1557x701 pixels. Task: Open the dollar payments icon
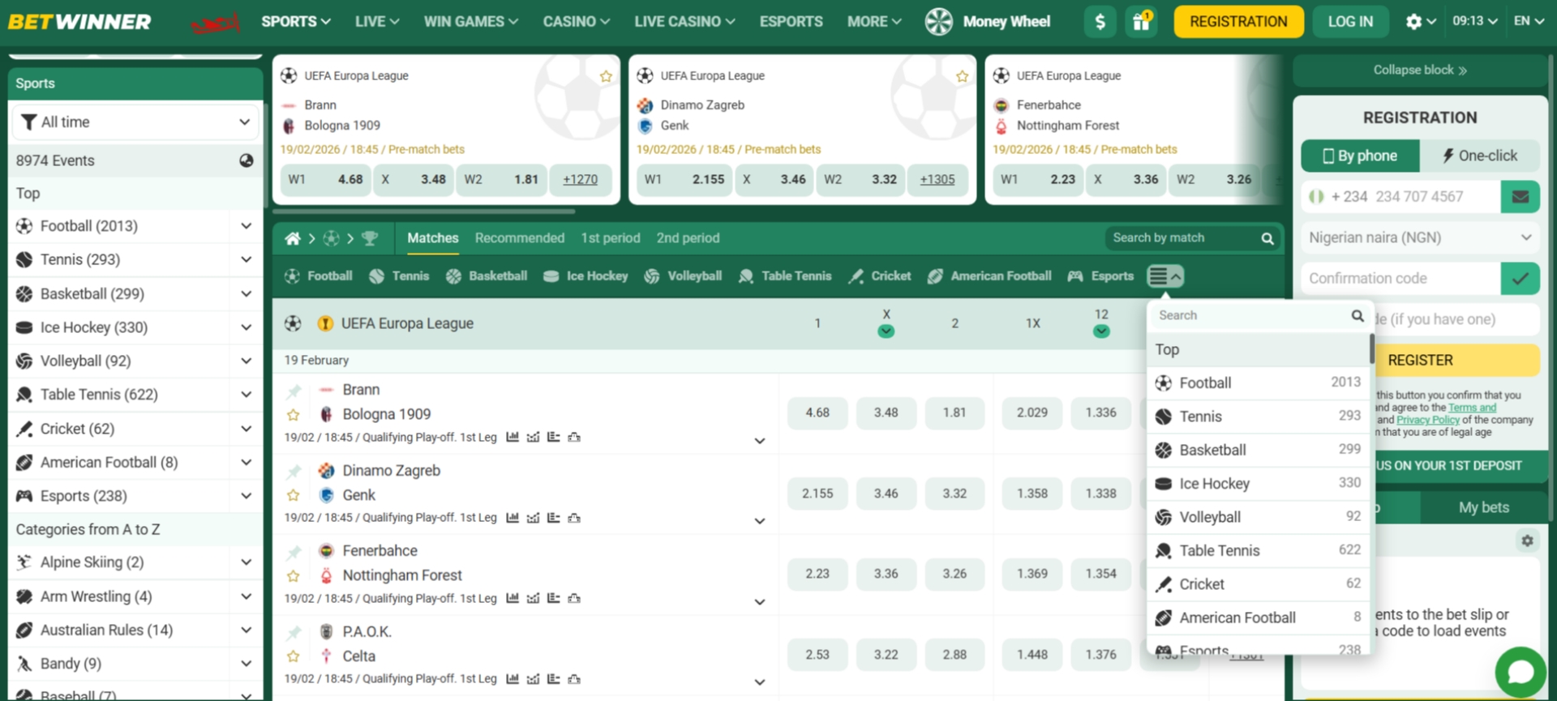tap(1100, 22)
